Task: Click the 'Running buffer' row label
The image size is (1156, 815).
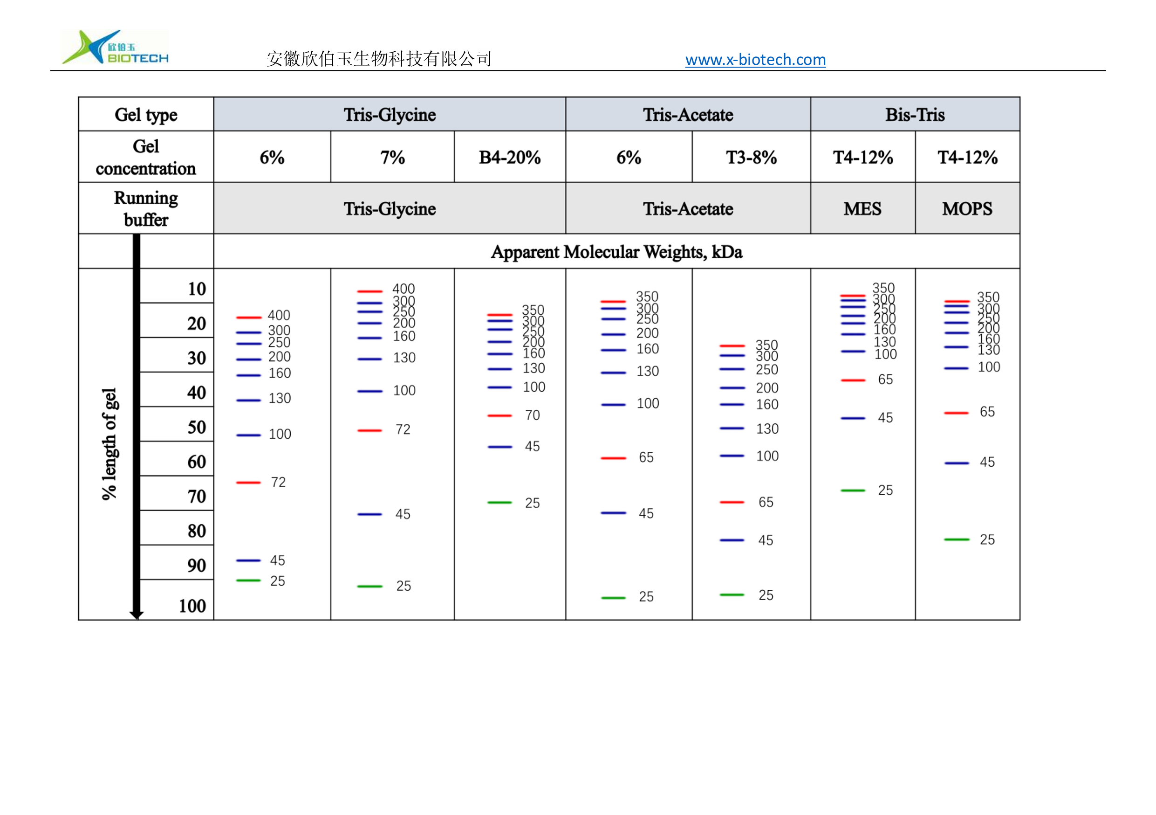Action: tap(146, 208)
